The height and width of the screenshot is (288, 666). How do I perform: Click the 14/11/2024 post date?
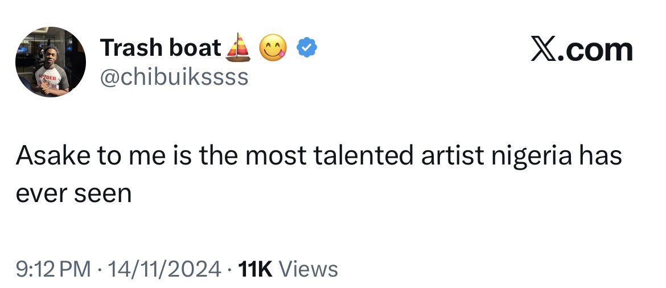click(x=165, y=269)
